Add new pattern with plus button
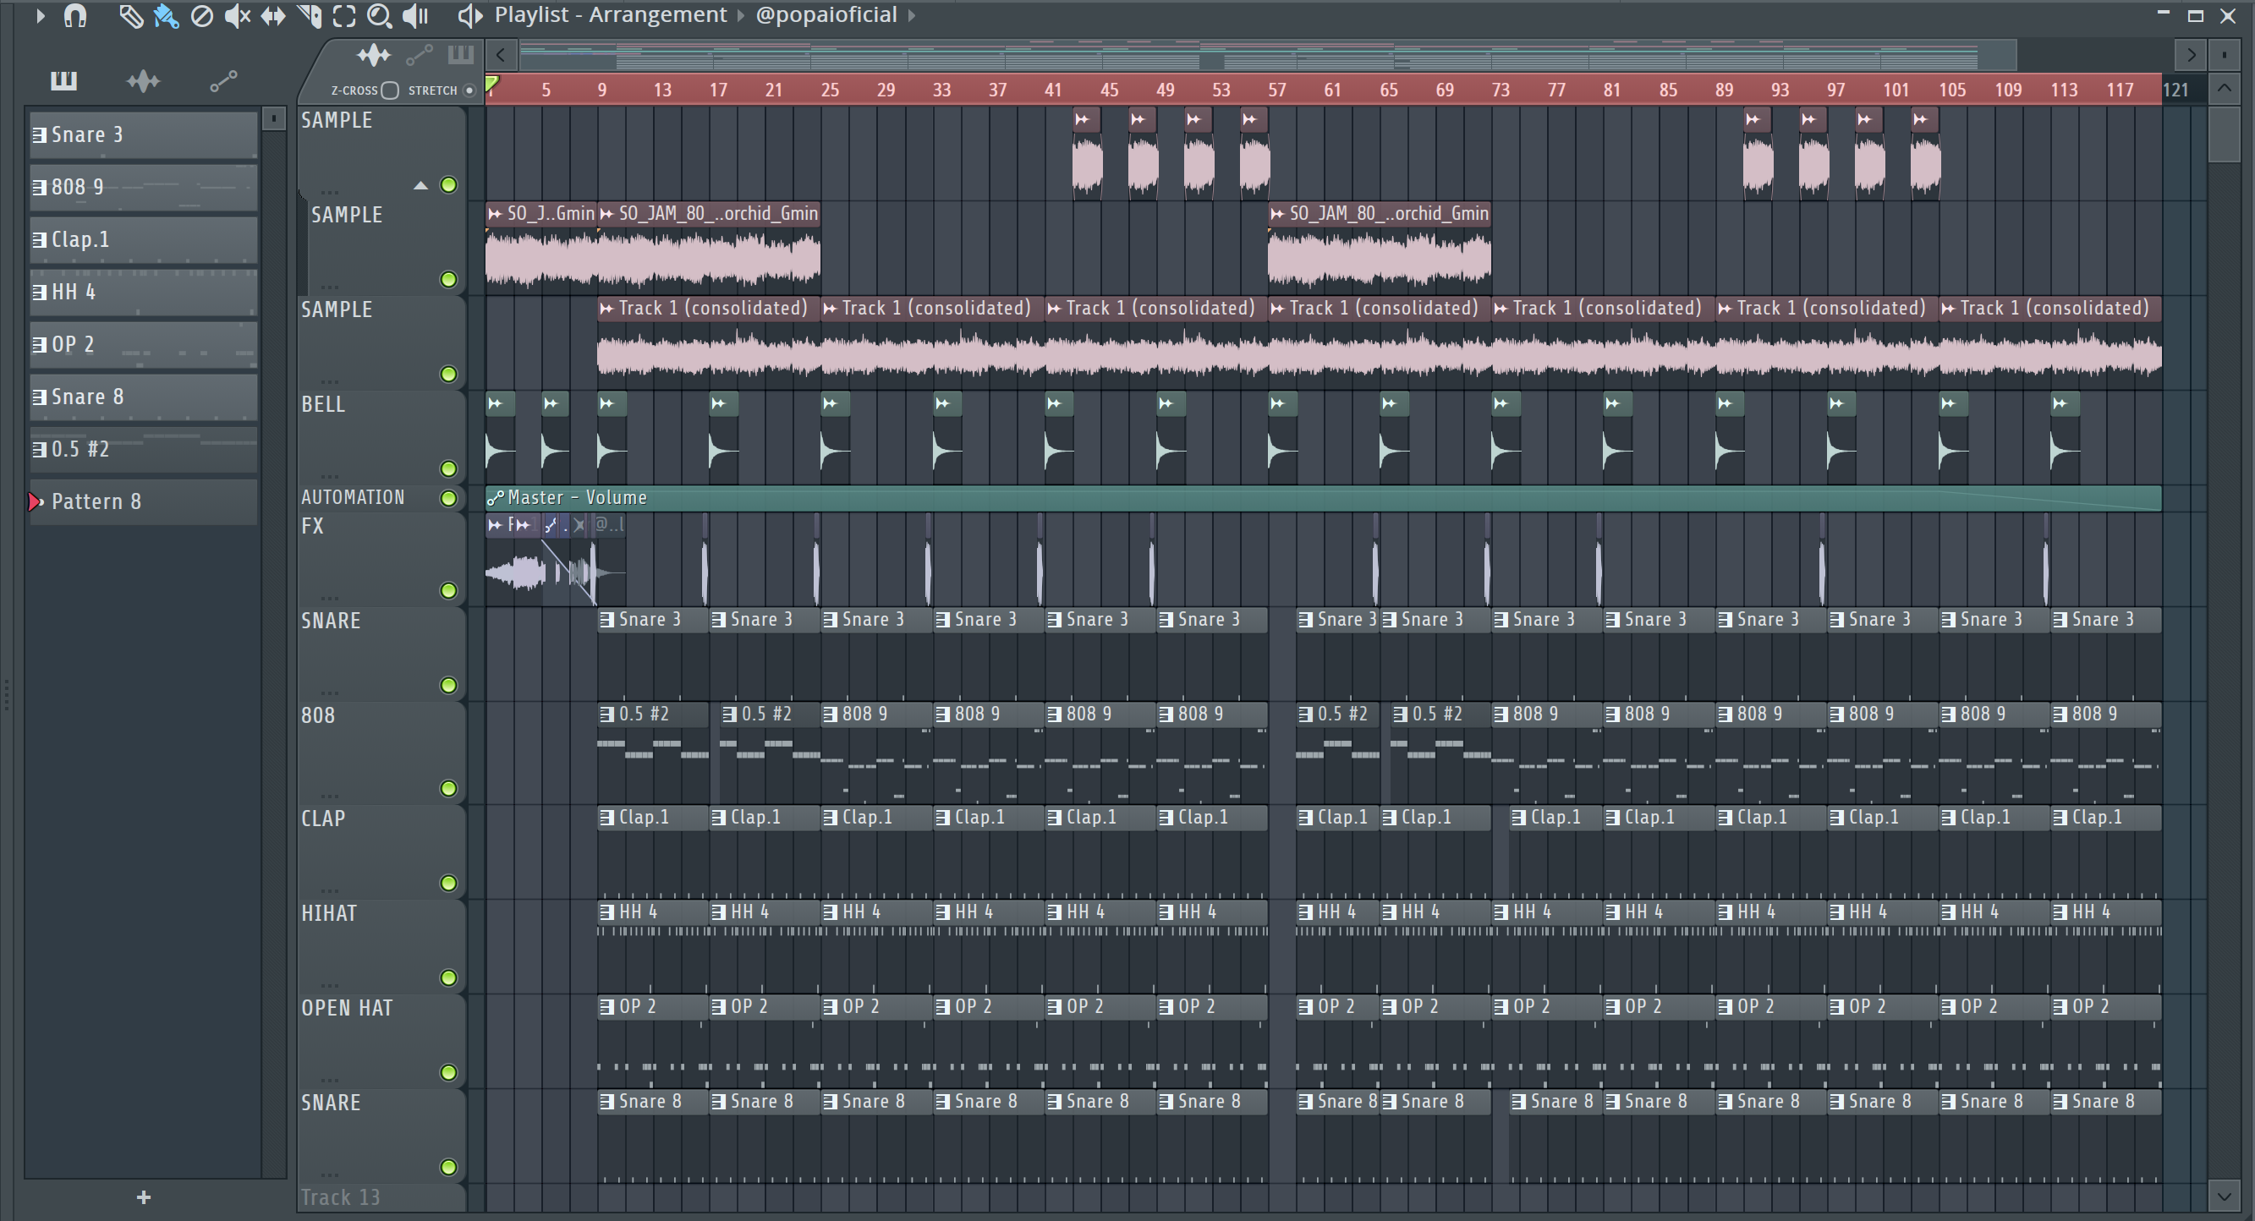This screenshot has width=2255, height=1221. tap(144, 1197)
